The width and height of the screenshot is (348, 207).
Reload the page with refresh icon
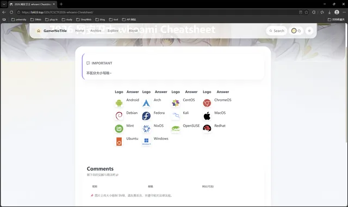(x=11, y=12)
